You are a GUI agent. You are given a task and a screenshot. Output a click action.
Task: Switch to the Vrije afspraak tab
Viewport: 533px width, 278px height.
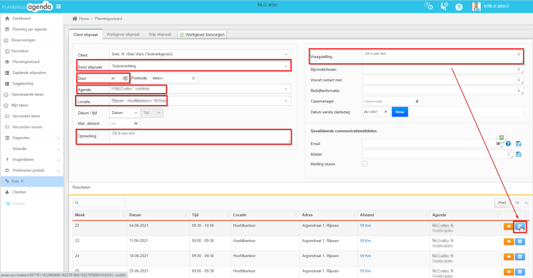[x=160, y=34]
